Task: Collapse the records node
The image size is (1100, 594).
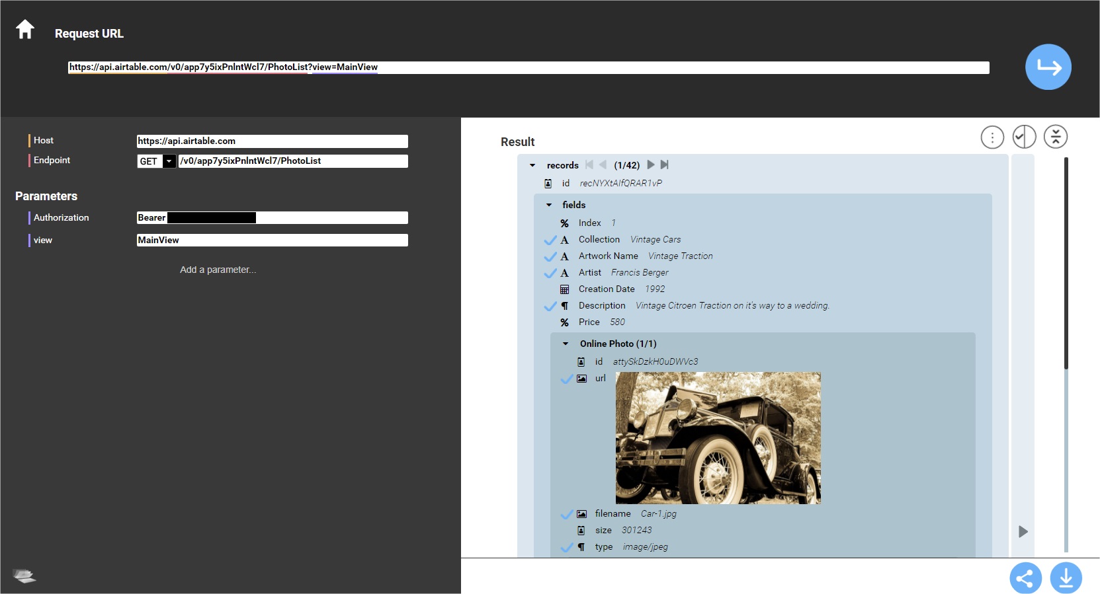Action: [532, 165]
